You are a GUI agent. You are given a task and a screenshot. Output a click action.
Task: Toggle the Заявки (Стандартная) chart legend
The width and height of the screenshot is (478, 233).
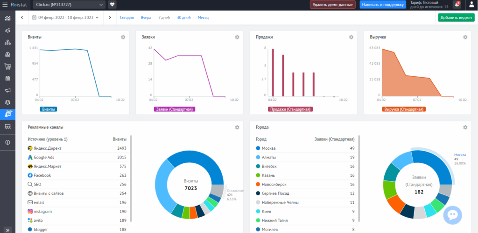(x=174, y=109)
